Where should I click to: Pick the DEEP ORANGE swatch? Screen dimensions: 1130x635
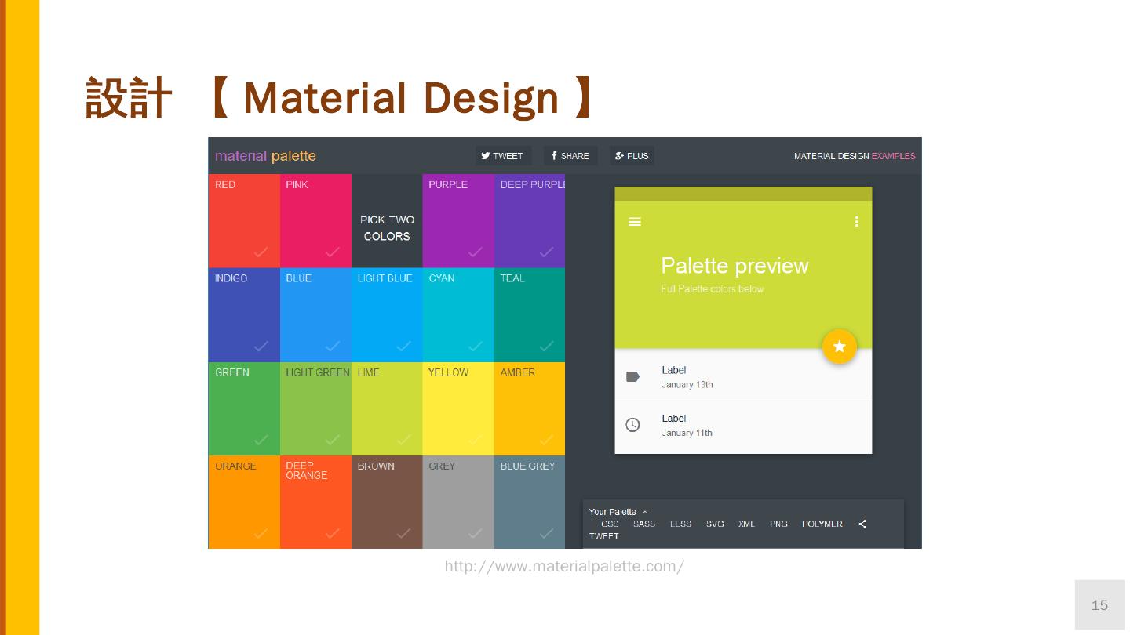click(315, 502)
